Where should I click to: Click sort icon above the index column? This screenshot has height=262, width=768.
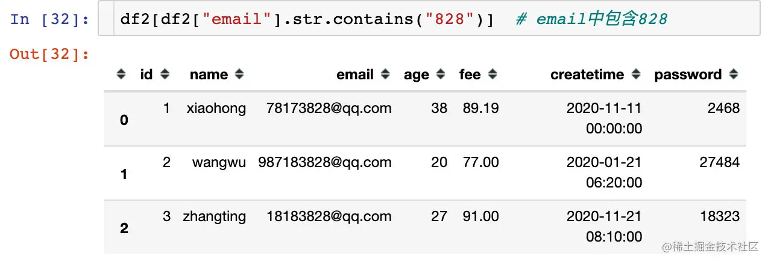point(121,75)
